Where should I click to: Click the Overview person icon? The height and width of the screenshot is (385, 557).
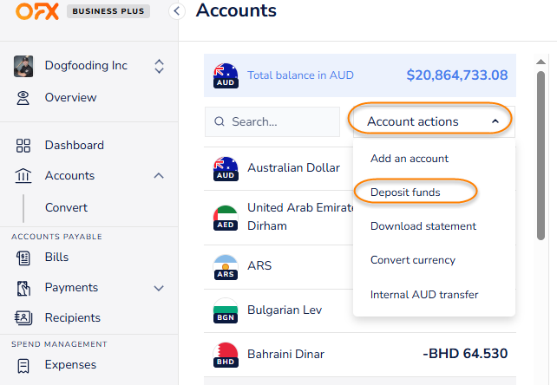(23, 98)
